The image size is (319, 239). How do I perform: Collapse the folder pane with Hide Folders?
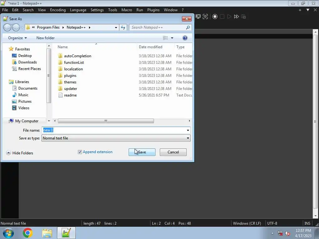(x=20, y=153)
